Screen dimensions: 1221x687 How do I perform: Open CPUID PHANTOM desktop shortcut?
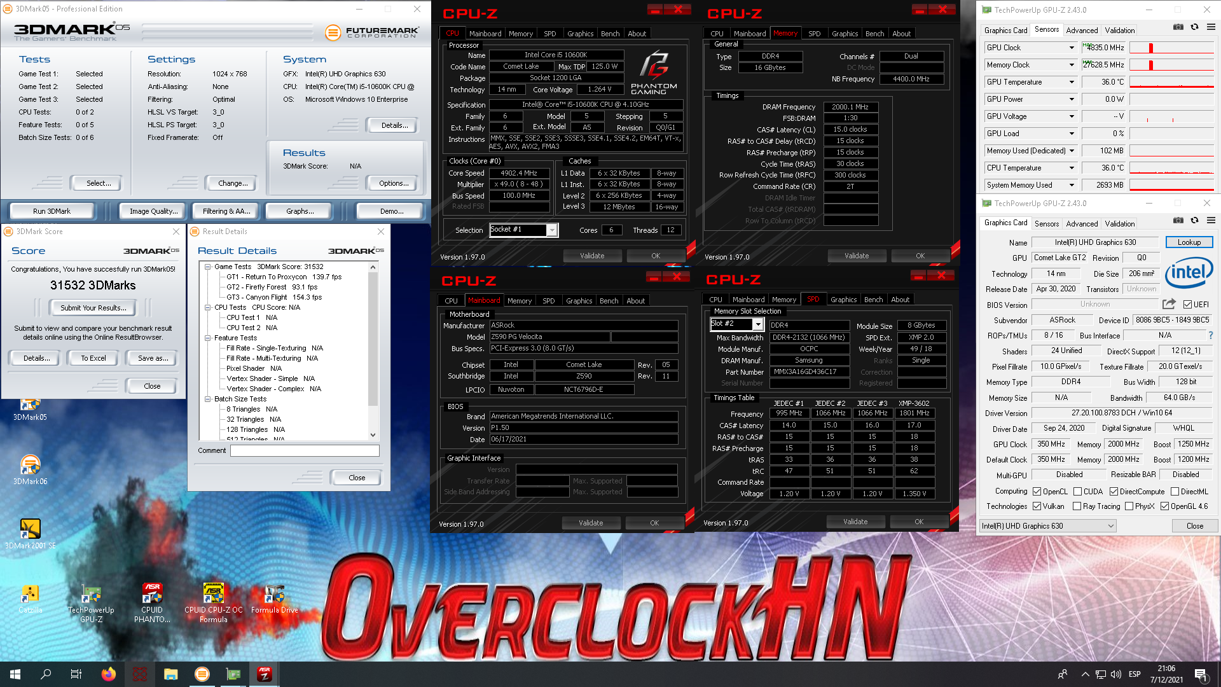[x=152, y=603]
